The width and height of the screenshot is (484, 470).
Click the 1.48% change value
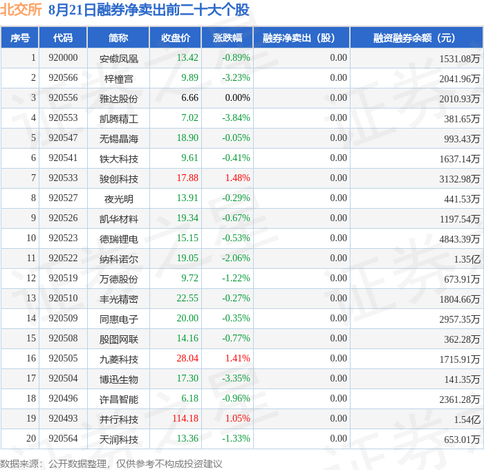[238, 178]
